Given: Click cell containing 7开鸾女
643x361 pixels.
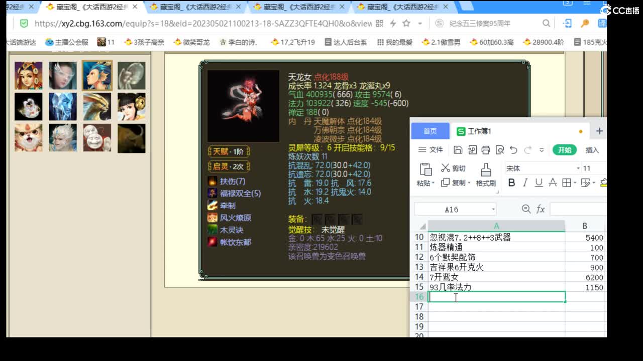Looking at the screenshot, I should 496,277.
